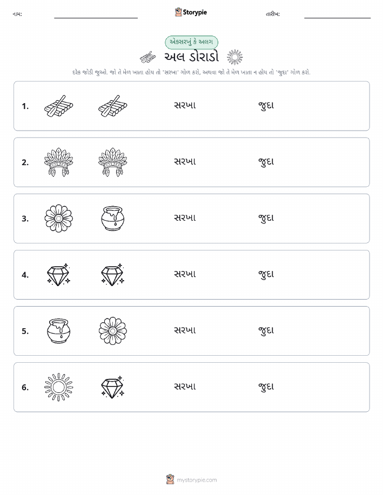The height and width of the screenshot is (495, 383).
Task: Click the first raft icon in row 1
Action: pyautogui.click(x=58, y=106)
